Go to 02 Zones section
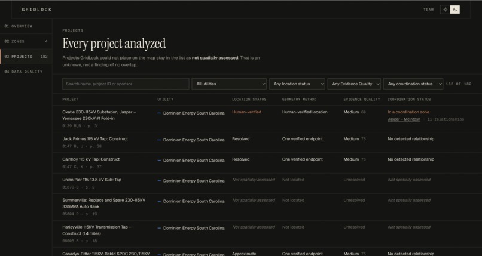 pos(26,41)
